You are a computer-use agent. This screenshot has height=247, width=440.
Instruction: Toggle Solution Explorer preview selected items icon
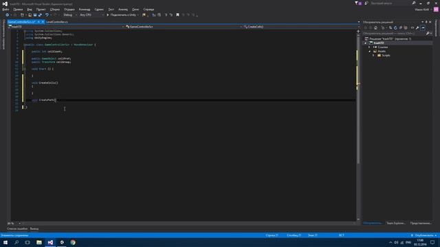click(423, 27)
